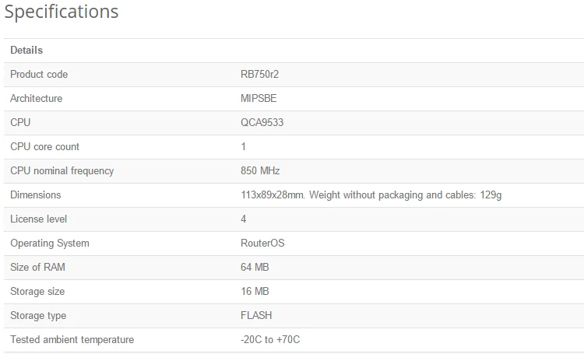Click the Architecture row label
This screenshot has width=584, height=354.
(36, 99)
